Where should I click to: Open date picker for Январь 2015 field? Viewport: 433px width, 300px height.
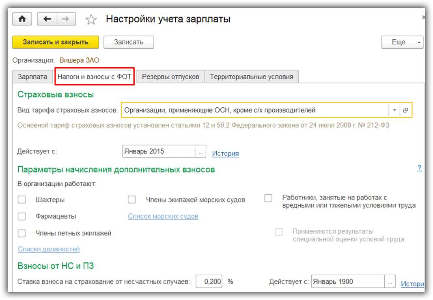(x=201, y=152)
